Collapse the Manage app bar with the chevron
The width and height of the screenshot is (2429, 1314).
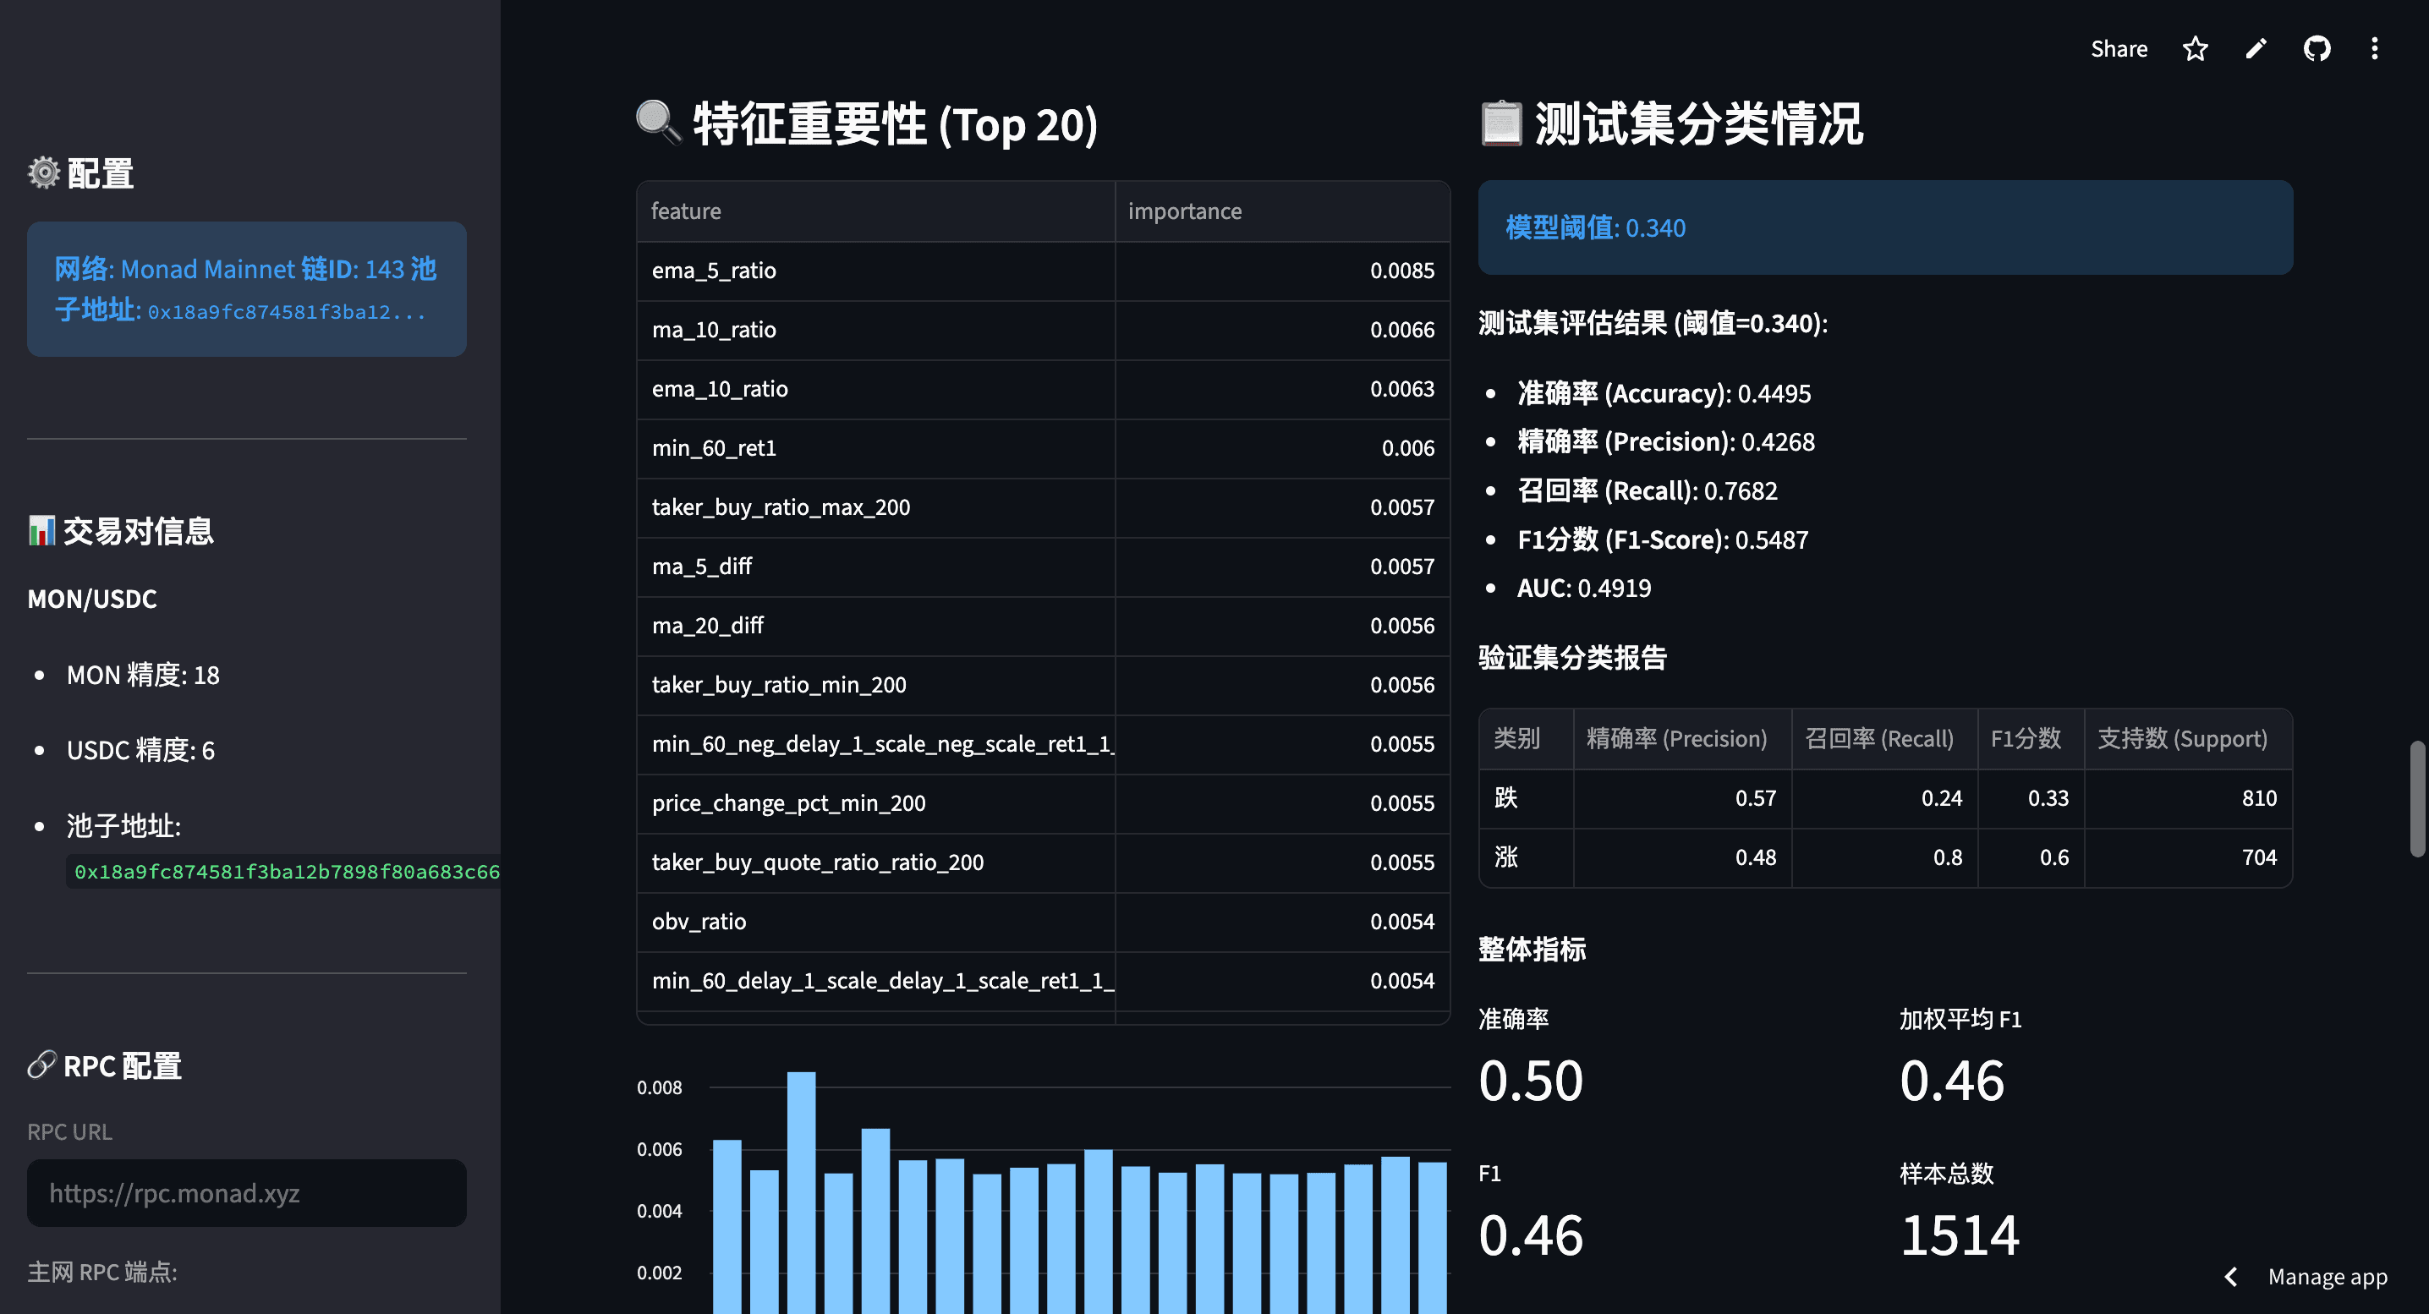tap(2230, 1276)
